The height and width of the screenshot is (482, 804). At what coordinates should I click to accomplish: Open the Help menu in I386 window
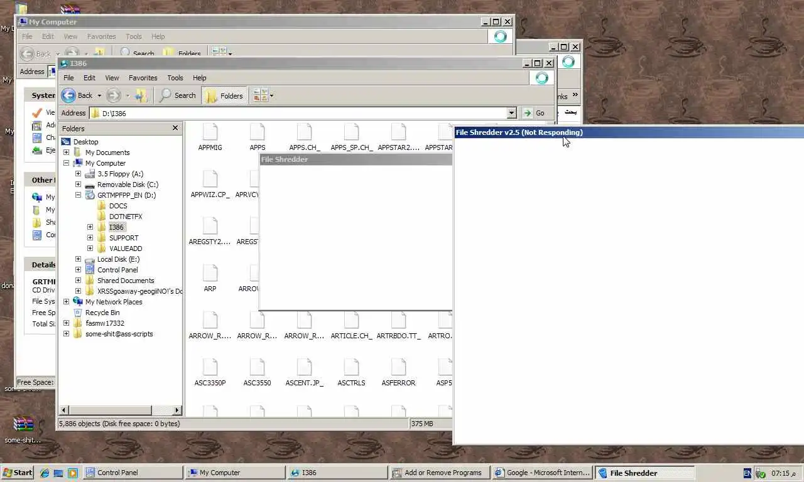[199, 78]
